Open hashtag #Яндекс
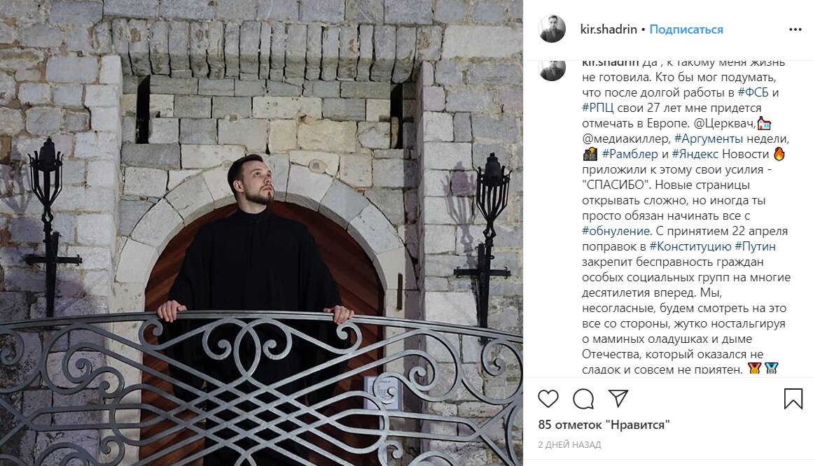 point(695,155)
